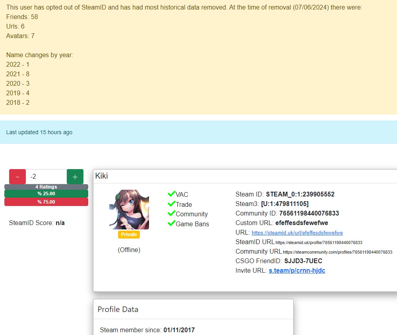Open the s.team/p/crnn-hjdc invite link
The width and height of the screenshot is (397, 335).
click(297, 271)
